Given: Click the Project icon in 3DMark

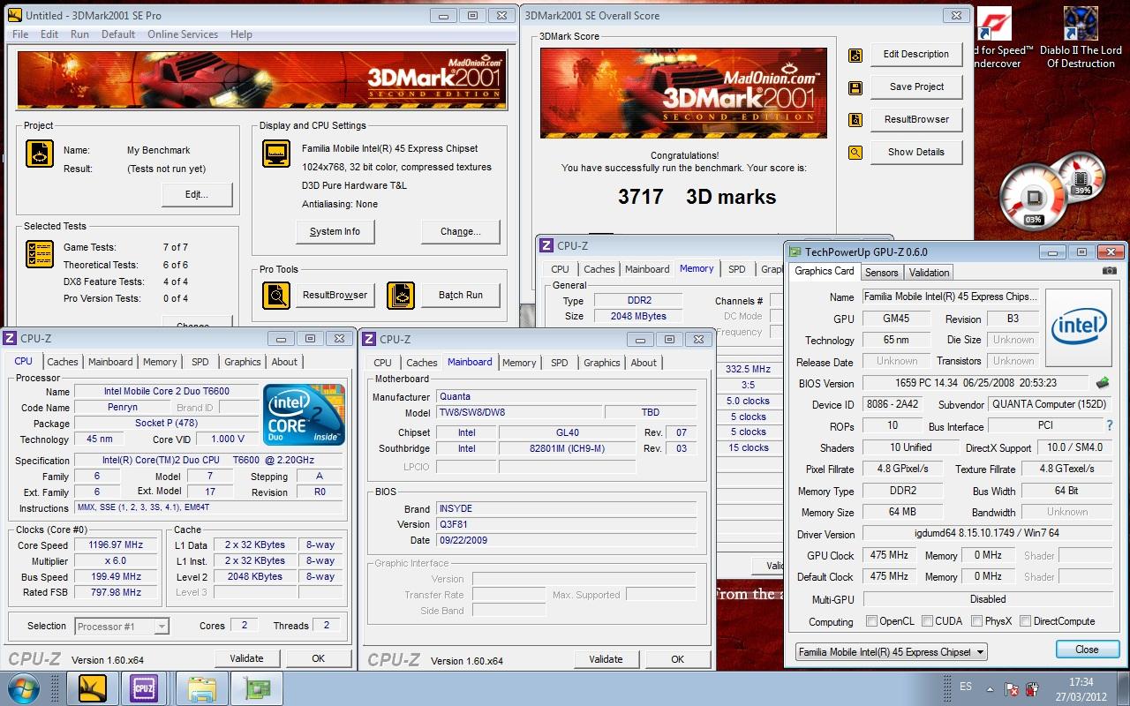Looking at the screenshot, I should [x=39, y=154].
